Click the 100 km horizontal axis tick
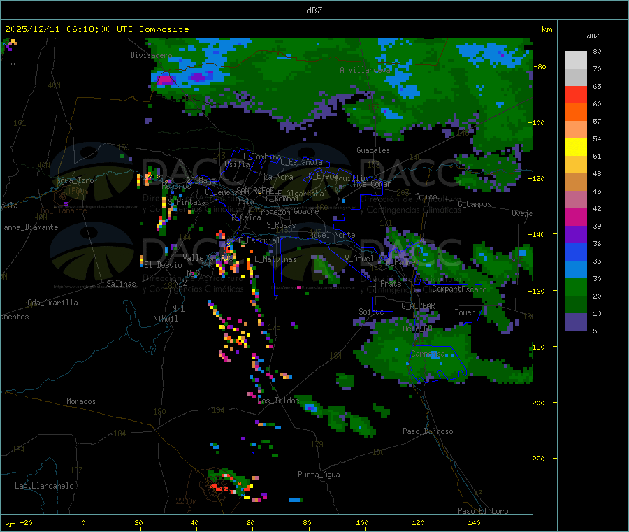 click(x=362, y=522)
